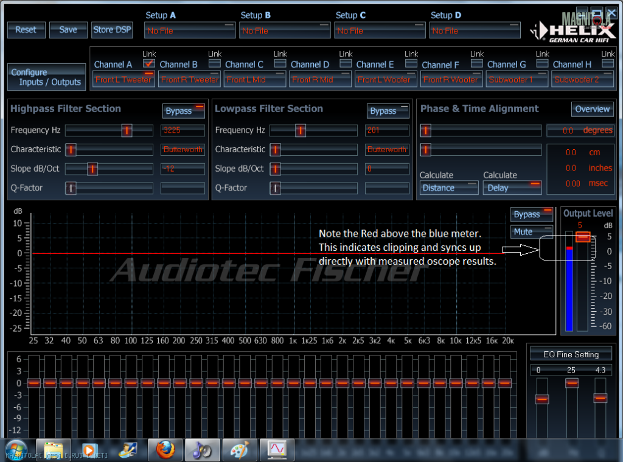The image size is (623, 462).
Task: Check the Link checkbox after Channel E
Action: (411, 63)
